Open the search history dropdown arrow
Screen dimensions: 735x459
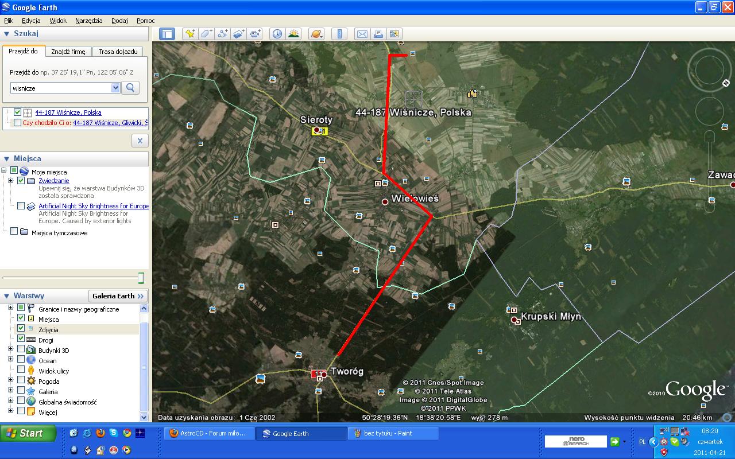pyautogui.click(x=115, y=88)
